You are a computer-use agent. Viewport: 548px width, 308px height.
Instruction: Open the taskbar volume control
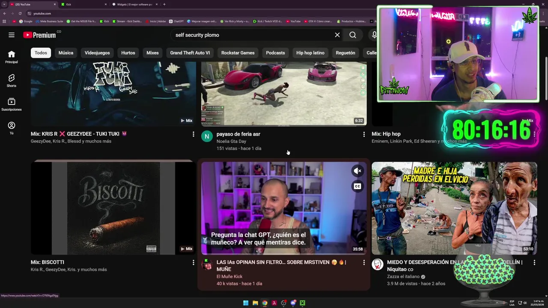pos(525,303)
